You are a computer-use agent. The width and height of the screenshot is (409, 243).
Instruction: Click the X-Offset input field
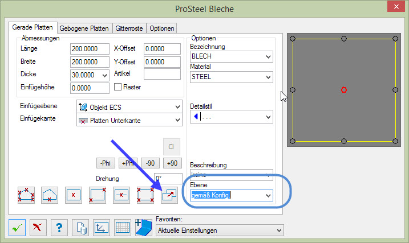[162, 49]
